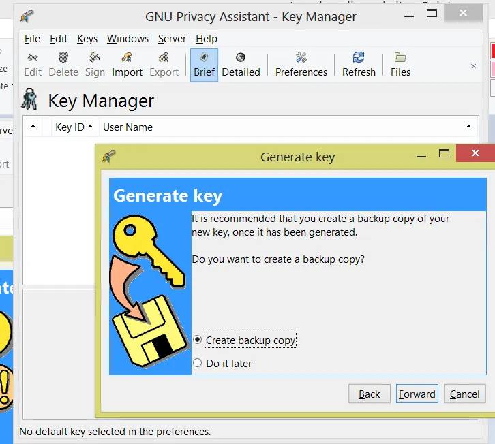This screenshot has width=495, height=444.
Task: Click the Sign key toolbar icon
Action: tap(95, 65)
